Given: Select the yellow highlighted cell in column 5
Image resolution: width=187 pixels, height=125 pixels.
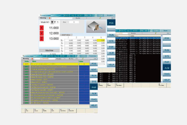Looking at the screenshot, I should [x=103, y=40].
